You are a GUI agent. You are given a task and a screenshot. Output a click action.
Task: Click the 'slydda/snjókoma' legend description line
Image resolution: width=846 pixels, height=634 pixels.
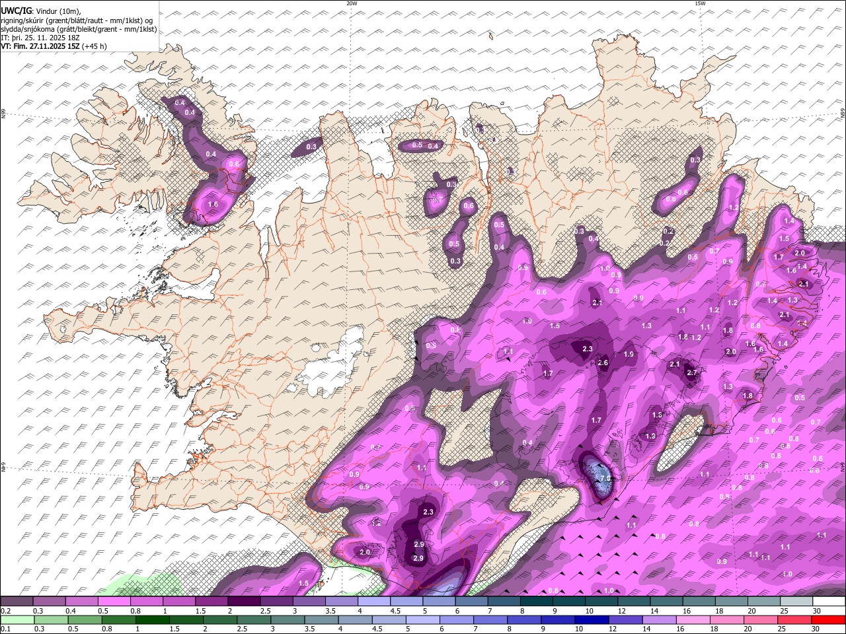pyautogui.click(x=79, y=29)
